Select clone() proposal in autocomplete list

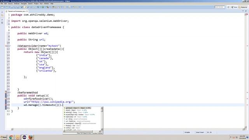(x=82, y=110)
